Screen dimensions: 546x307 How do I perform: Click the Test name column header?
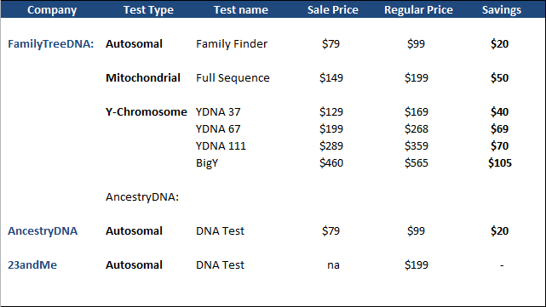(240, 9)
